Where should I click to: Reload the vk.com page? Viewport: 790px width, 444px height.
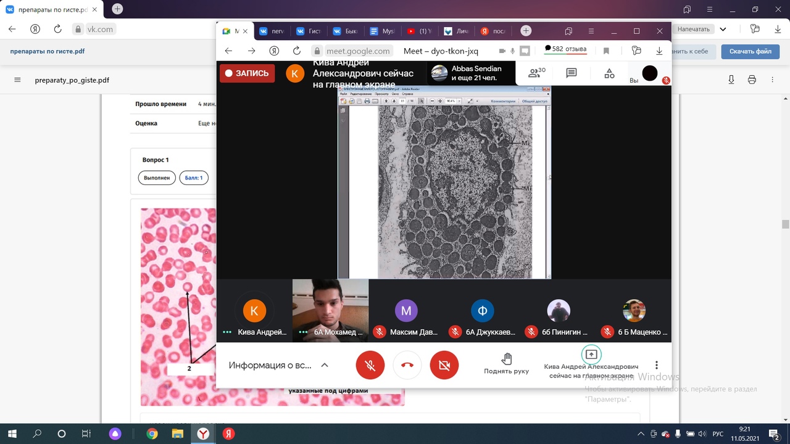(57, 29)
